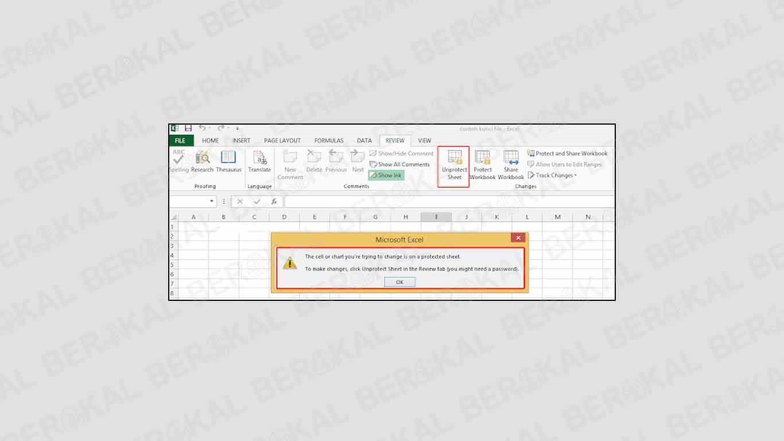Open Customize Quick Access Toolbar arrow
Viewport: 784px width, 441px height.
[x=237, y=129]
